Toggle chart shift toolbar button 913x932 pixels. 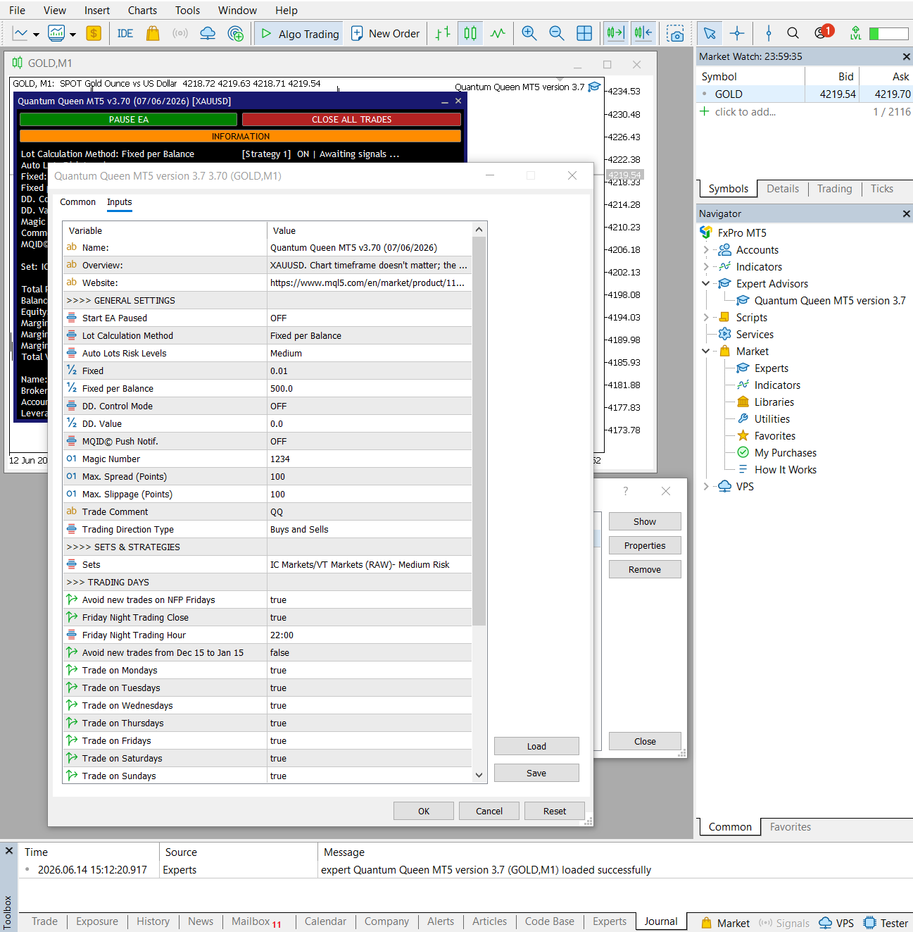tap(615, 33)
